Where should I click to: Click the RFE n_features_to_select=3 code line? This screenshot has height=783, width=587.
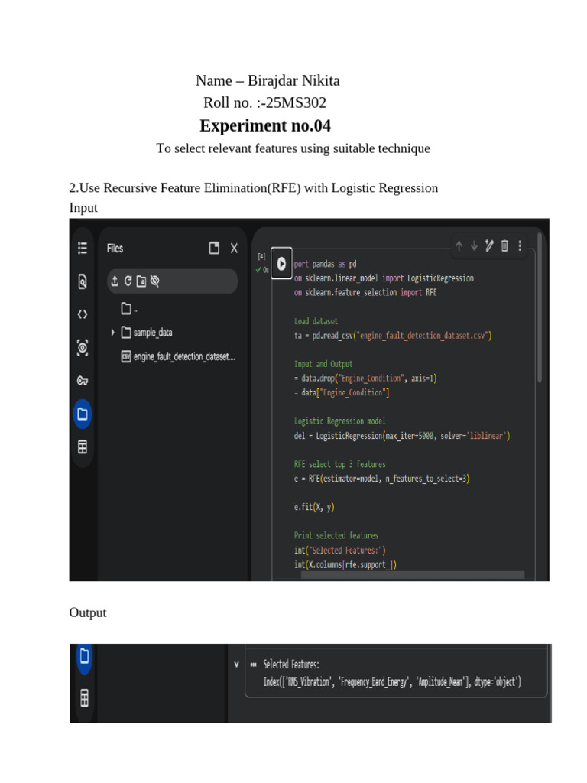coord(382,479)
